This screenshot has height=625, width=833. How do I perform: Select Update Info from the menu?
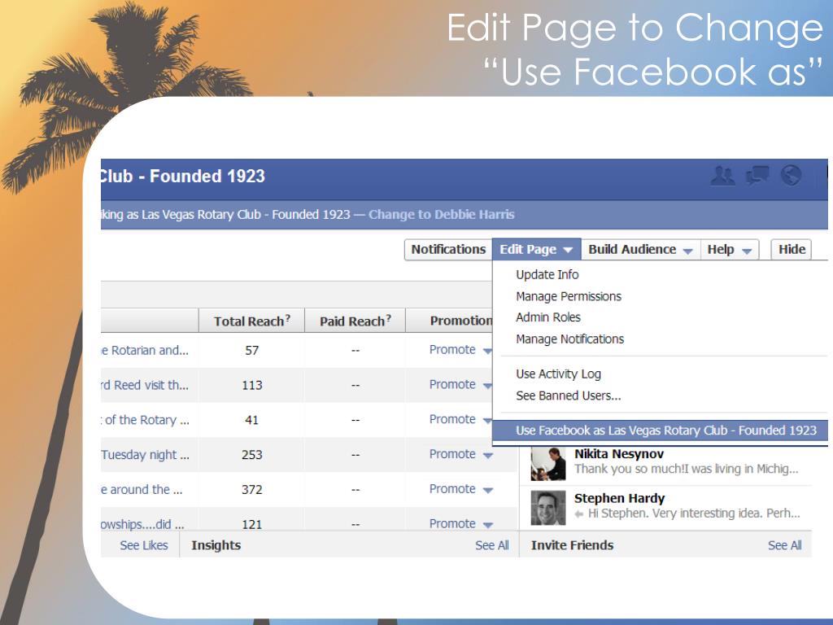(547, 275)
